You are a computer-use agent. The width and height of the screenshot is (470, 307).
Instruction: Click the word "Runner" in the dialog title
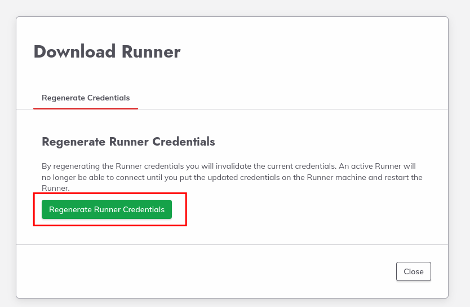pos(151,51)
